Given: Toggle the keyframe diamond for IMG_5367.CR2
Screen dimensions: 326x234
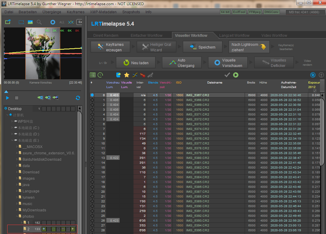Looking at the screenshot, I should (x=92, y=95).
